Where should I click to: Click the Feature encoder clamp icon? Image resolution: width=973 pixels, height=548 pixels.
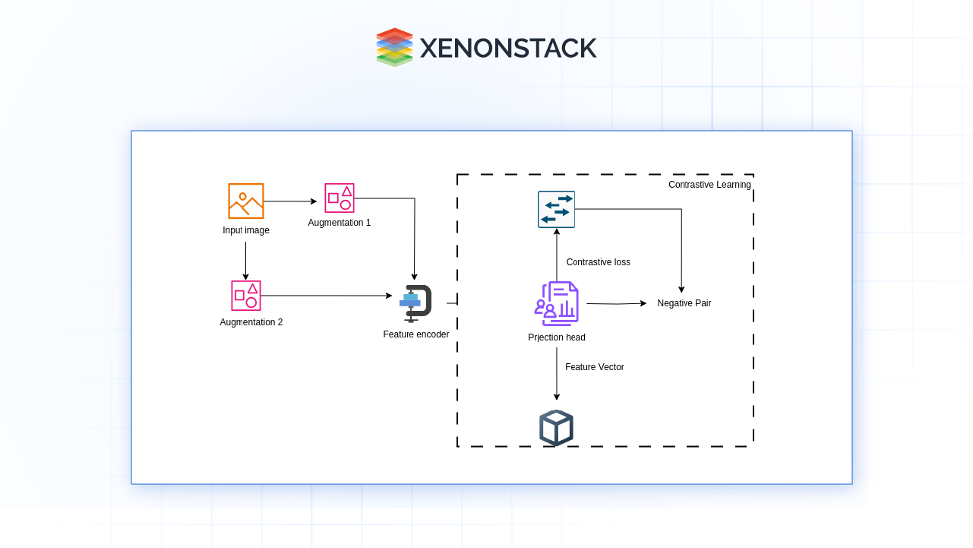[415, 303]
